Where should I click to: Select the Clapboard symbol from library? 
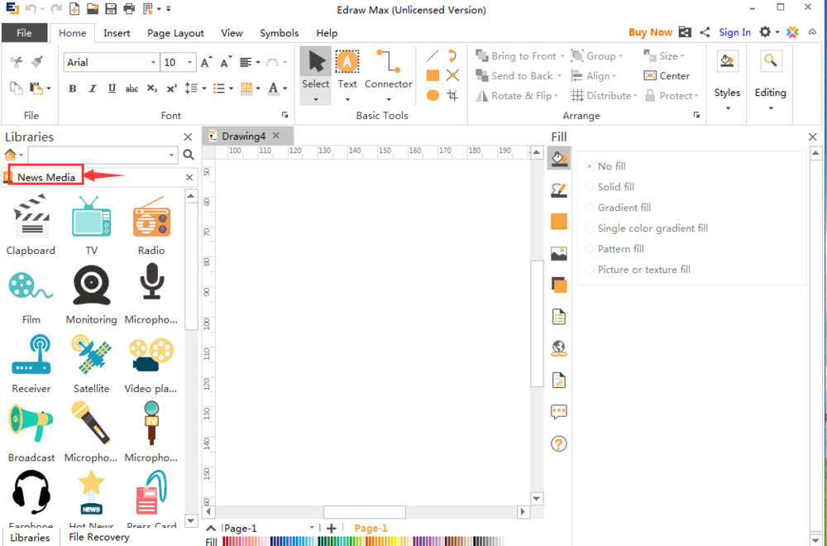point(31,217)
